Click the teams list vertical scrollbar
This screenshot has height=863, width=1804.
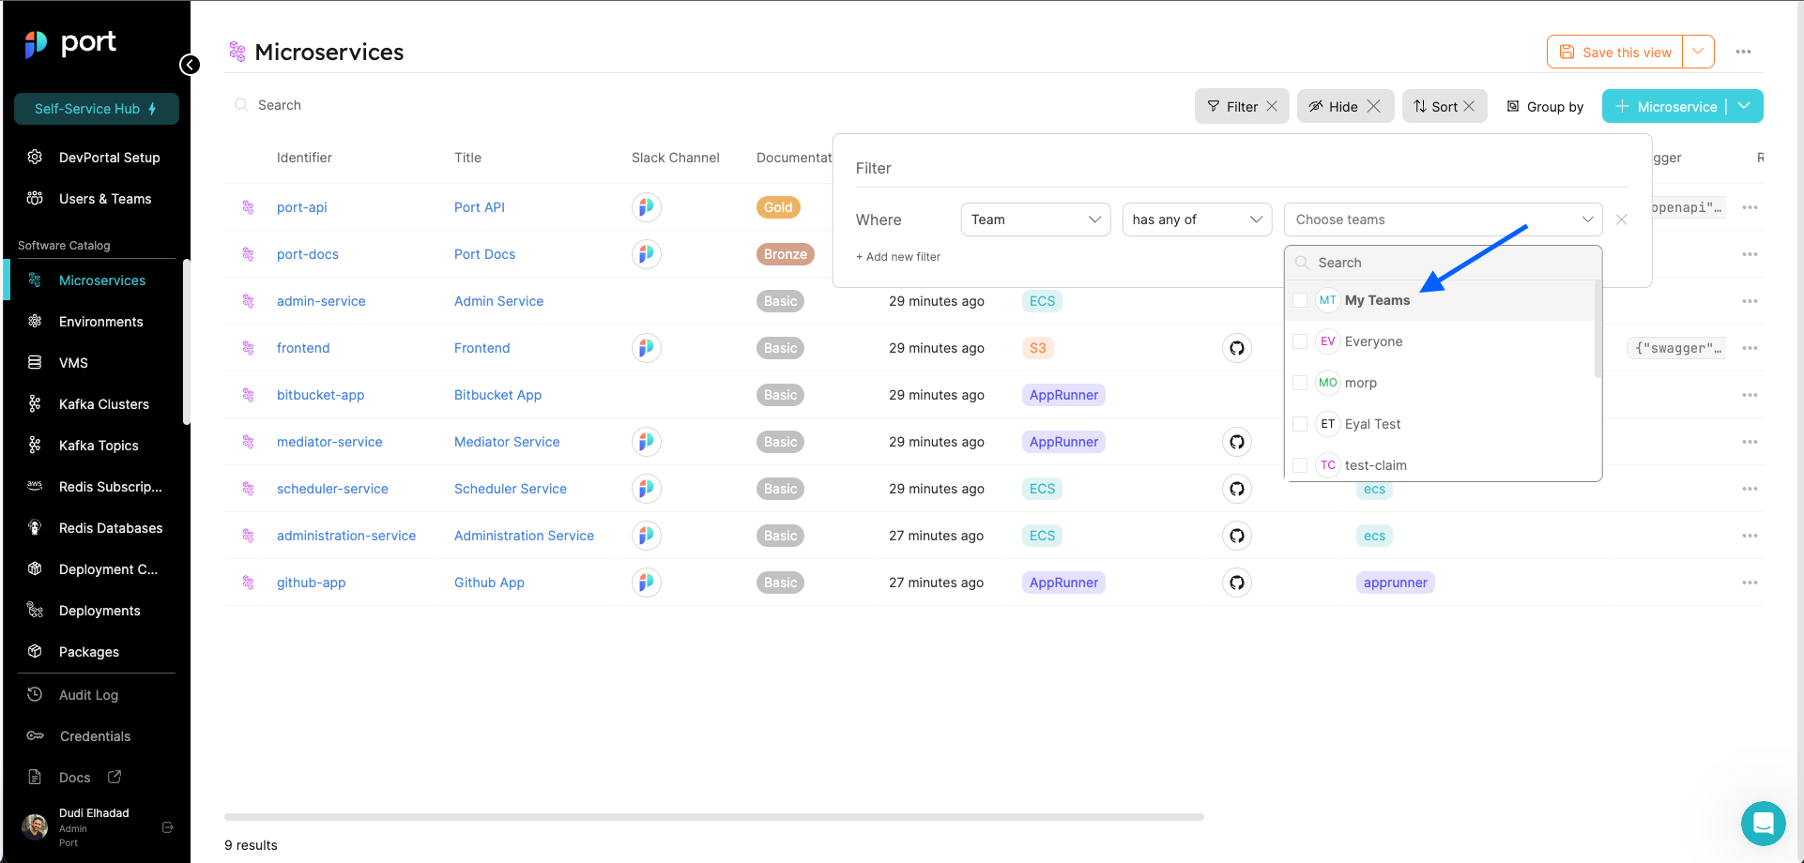(1598, 328)
